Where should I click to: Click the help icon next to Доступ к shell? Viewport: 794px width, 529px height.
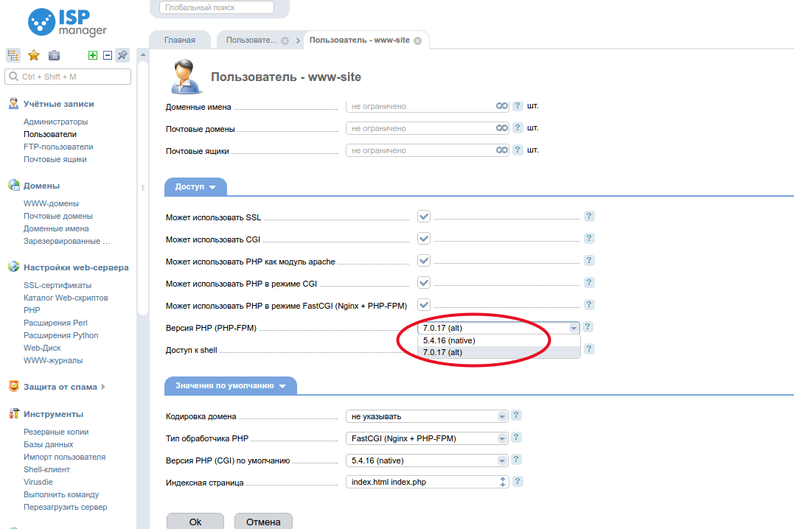(x=588, y=348)
